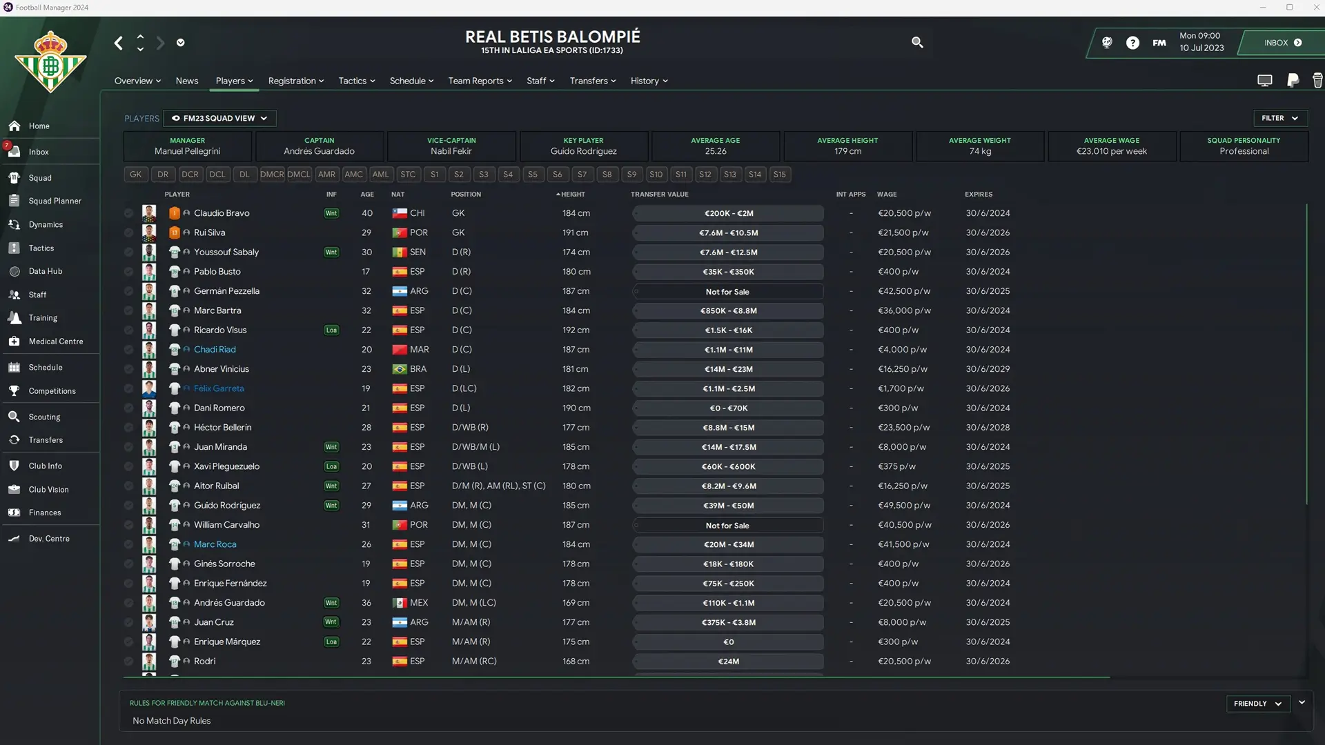Open the Friendly match rules dropdown
The height and width of the screenshot is (745, 1325).
click(1257, 704)
